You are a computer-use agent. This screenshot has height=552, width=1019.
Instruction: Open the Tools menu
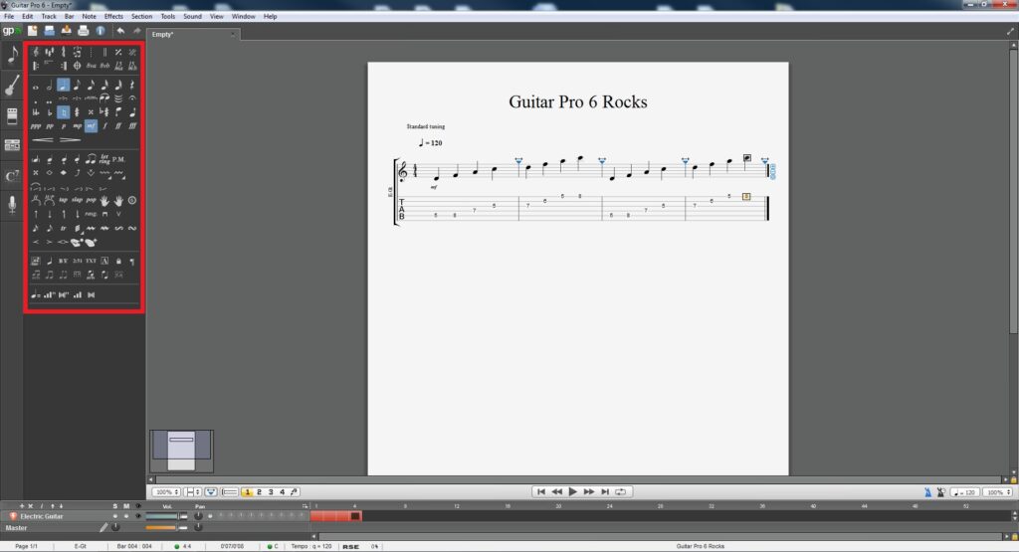(x=167, y=16)
